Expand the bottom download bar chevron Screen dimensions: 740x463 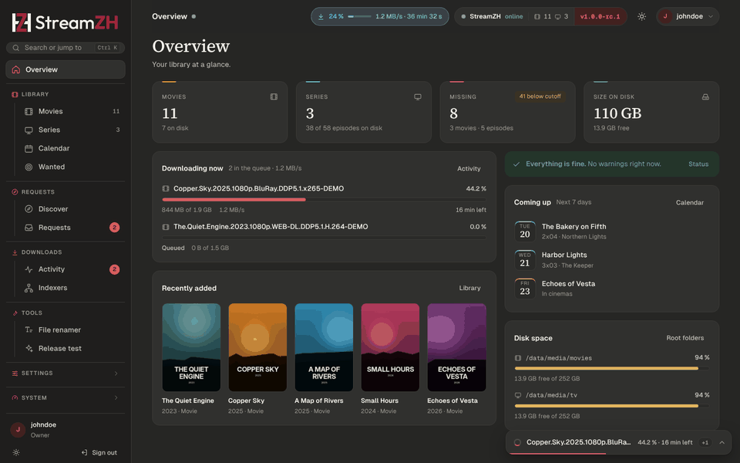[x=721, y=443]
